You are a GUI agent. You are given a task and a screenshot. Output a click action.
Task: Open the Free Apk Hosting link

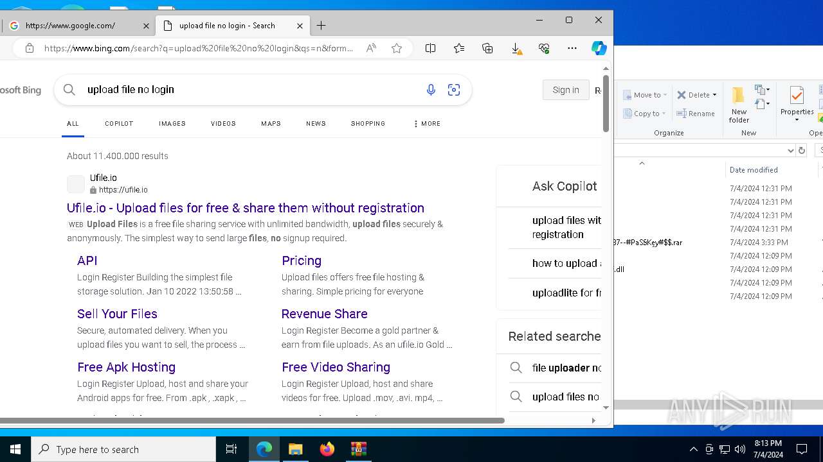[x=126, y=367]
